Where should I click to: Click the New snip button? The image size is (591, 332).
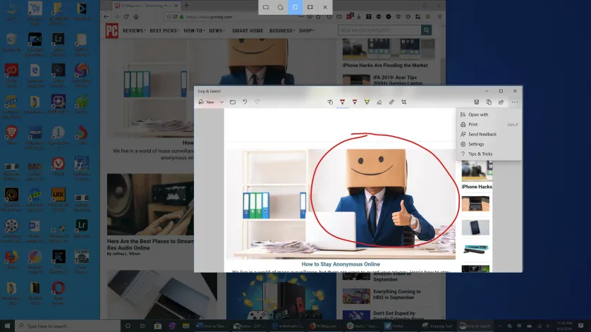pos(206,102)
